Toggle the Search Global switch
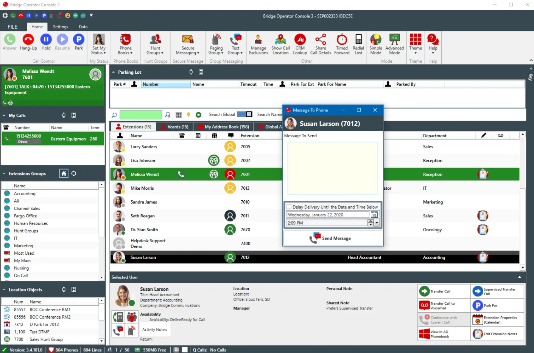Viewport: 534px width, 353px height. coord(244,114)
